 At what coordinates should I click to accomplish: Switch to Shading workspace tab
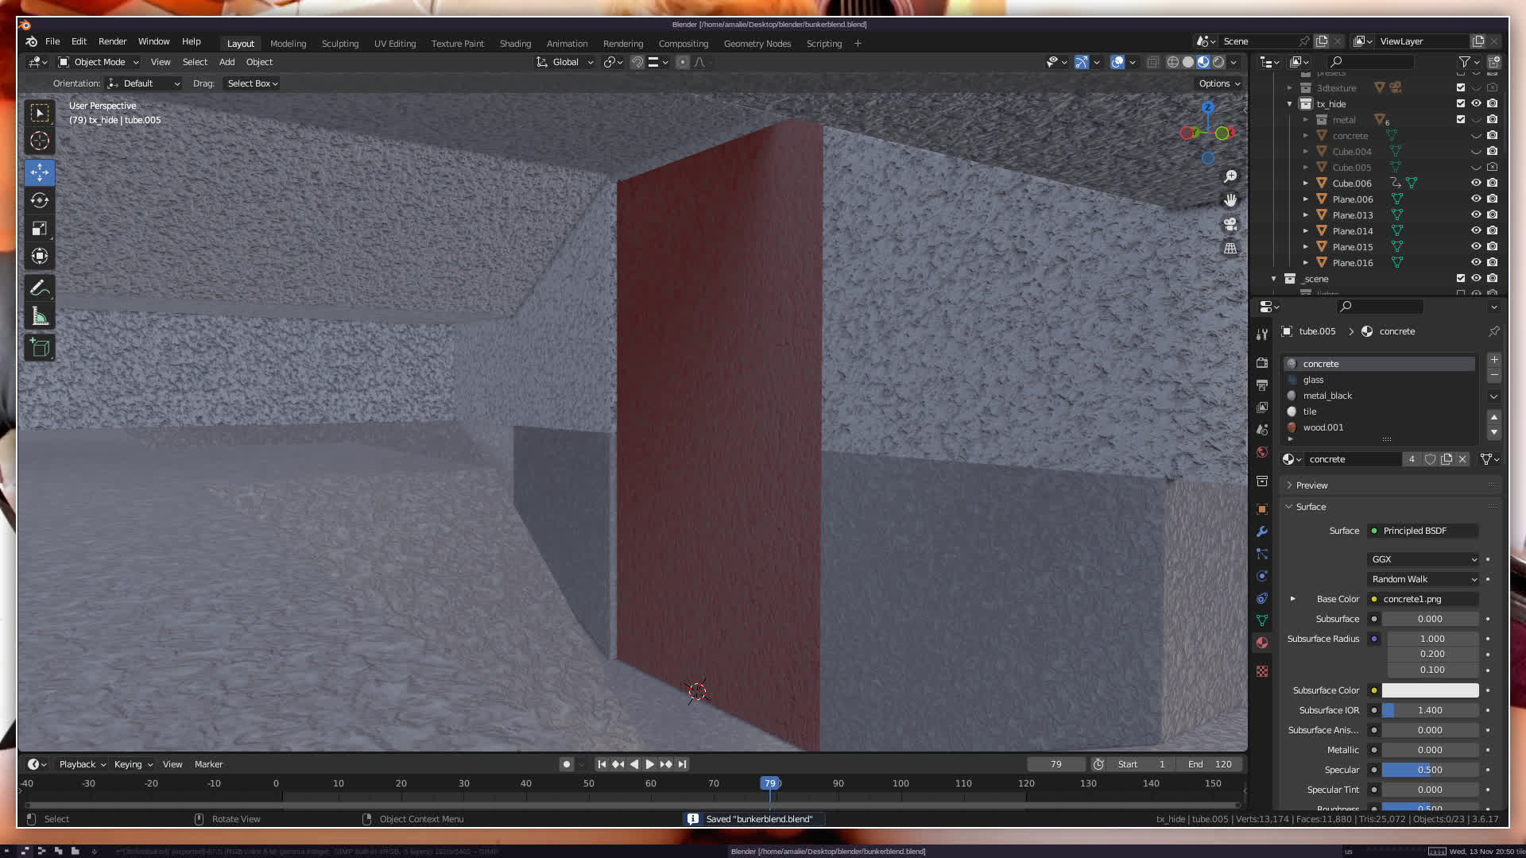pos(515,44)
